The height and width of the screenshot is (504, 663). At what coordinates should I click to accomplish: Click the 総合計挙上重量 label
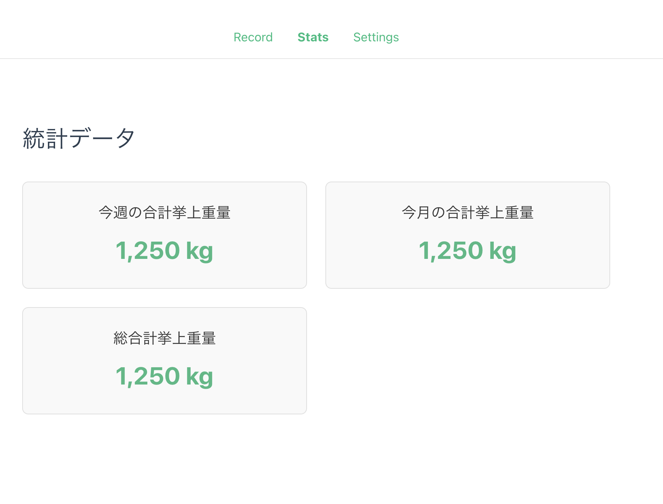[x=165, y=338]
